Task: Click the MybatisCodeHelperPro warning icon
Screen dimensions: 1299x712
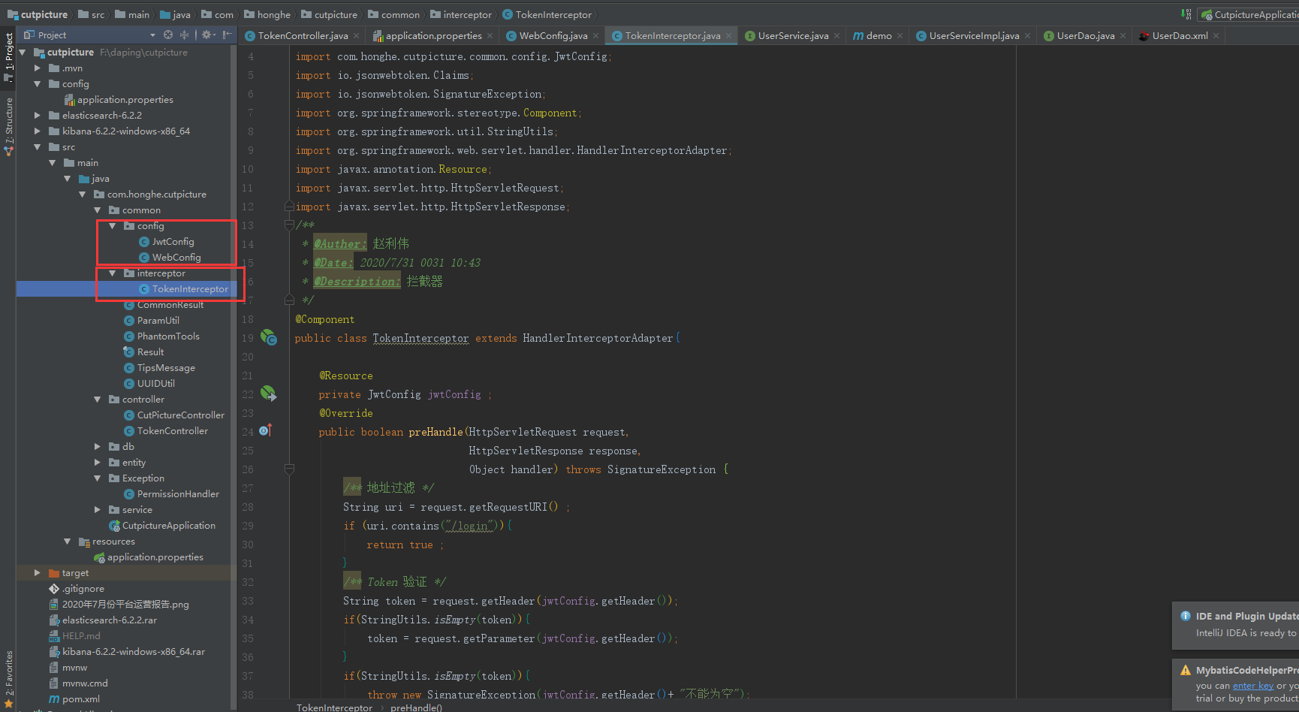Action: [1185, 669]
